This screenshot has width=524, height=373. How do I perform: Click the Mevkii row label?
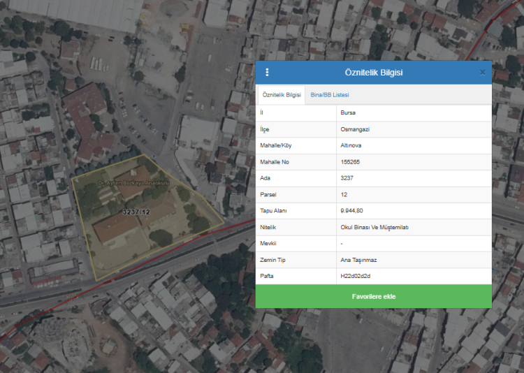coord(269,244)
